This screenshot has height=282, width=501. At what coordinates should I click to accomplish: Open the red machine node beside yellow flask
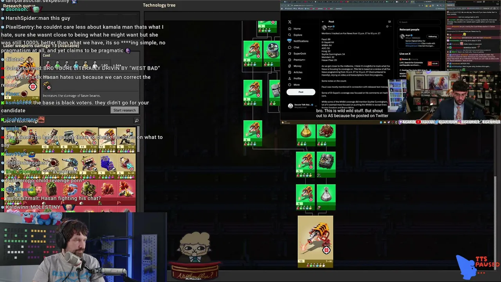tap(326, 135)
